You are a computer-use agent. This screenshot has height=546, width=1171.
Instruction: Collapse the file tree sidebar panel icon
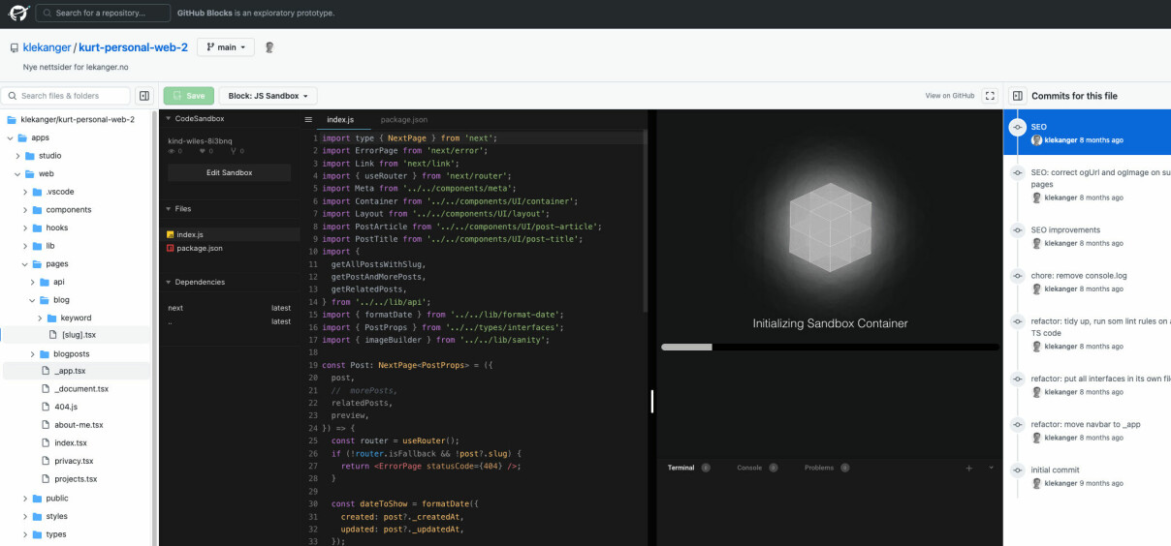point(144,96)
